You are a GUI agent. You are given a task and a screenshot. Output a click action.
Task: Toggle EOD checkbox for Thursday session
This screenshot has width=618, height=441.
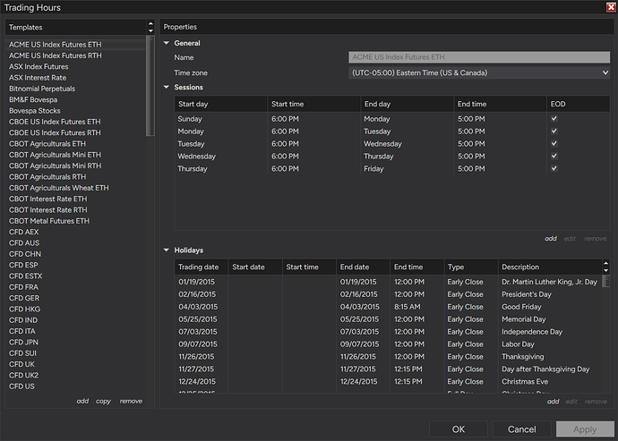554,168
